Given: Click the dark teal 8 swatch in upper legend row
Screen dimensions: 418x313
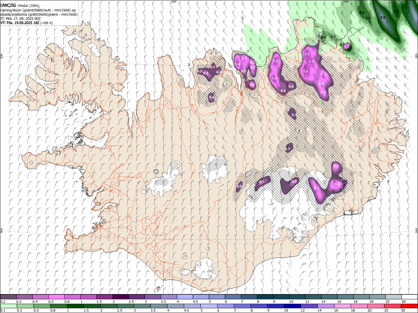Looking at the screenshot, I should click(265, 297).
